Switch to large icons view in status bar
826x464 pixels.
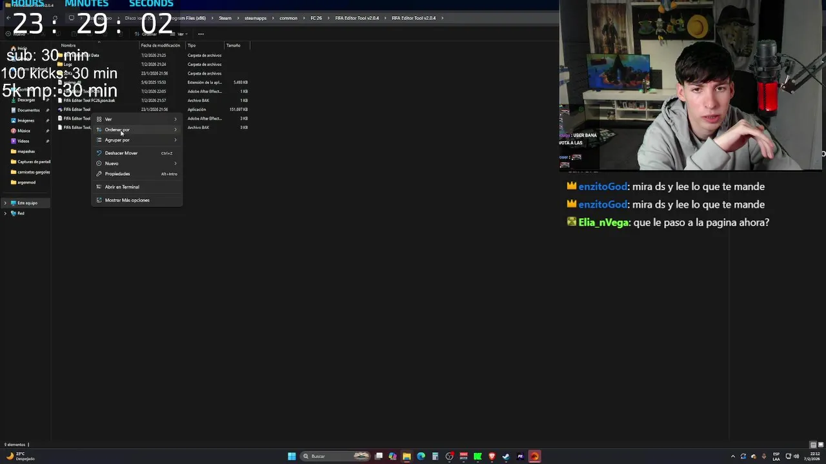pos(820,445)
